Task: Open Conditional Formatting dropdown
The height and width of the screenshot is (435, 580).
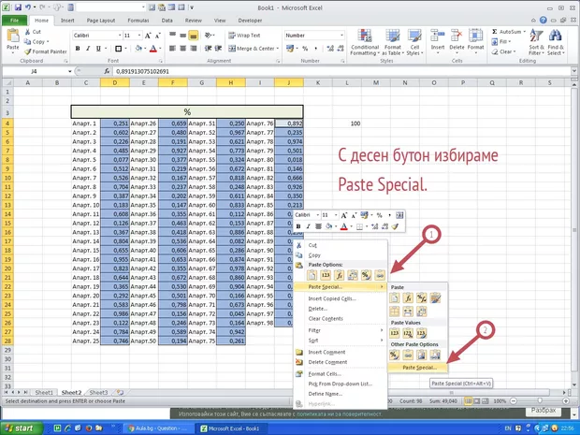Action: point(365,42)
